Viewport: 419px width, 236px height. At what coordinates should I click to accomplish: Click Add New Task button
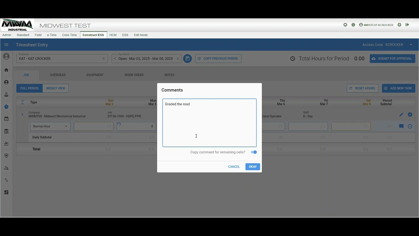398,88
